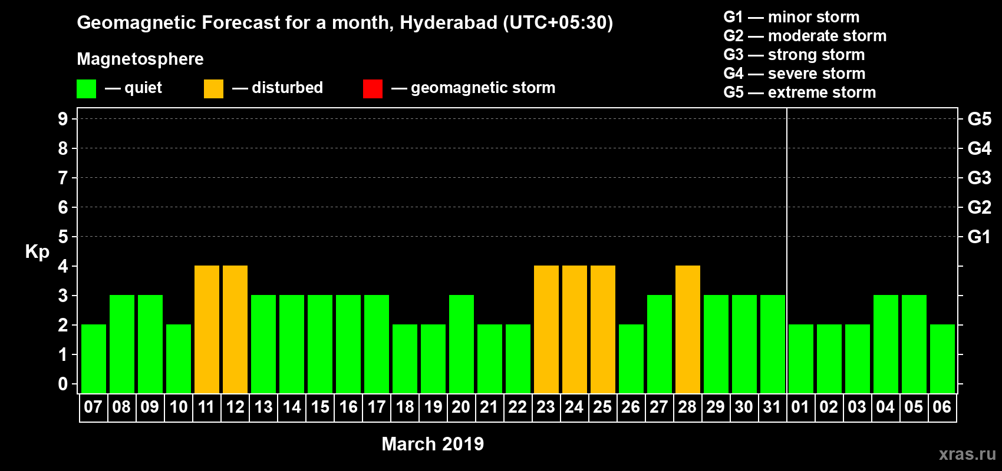Click the 'March 2019' label below the chart
The width and height of the screenshot is (1002, 471).
point(433,444)
